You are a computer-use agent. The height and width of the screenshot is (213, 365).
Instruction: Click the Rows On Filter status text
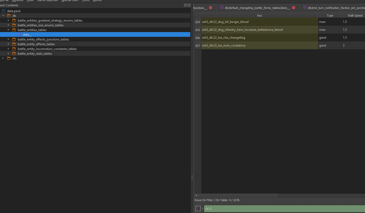point(217,200)
